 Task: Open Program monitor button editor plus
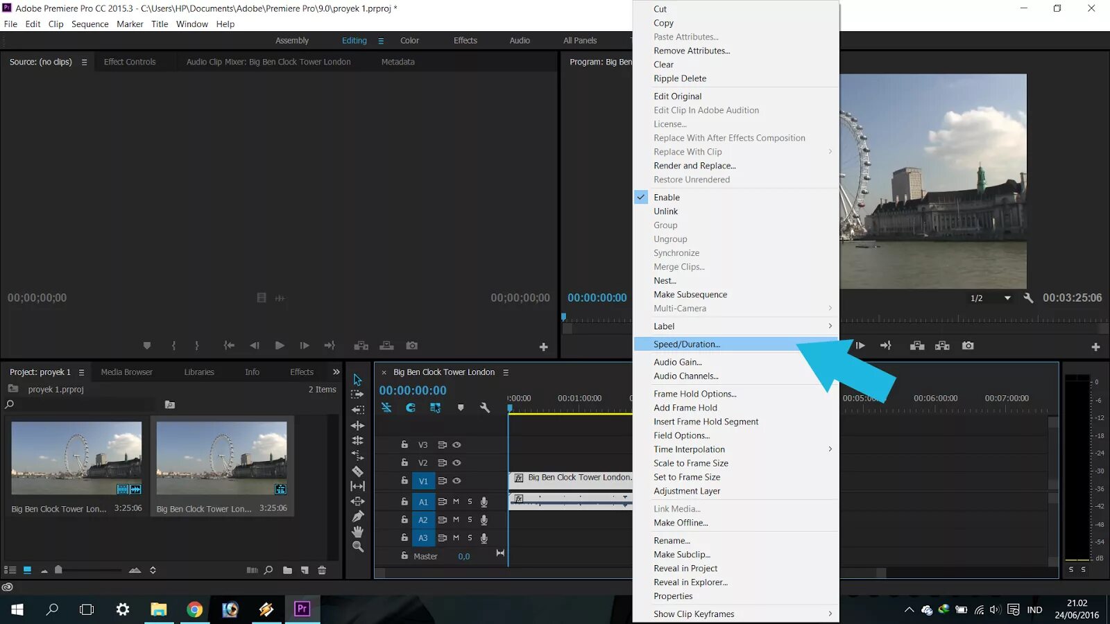tap(1095, 347)
